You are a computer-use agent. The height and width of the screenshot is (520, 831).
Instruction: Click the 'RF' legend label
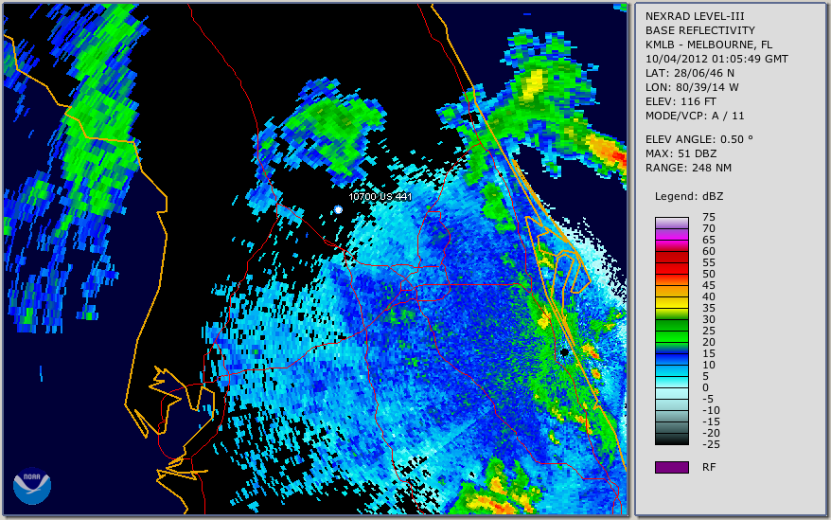(709, 467)
